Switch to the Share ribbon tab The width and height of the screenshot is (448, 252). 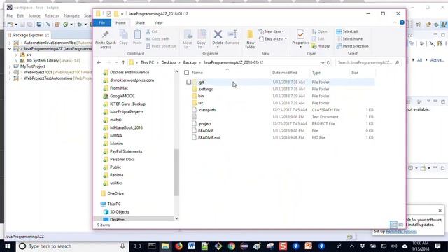(140, 22)
